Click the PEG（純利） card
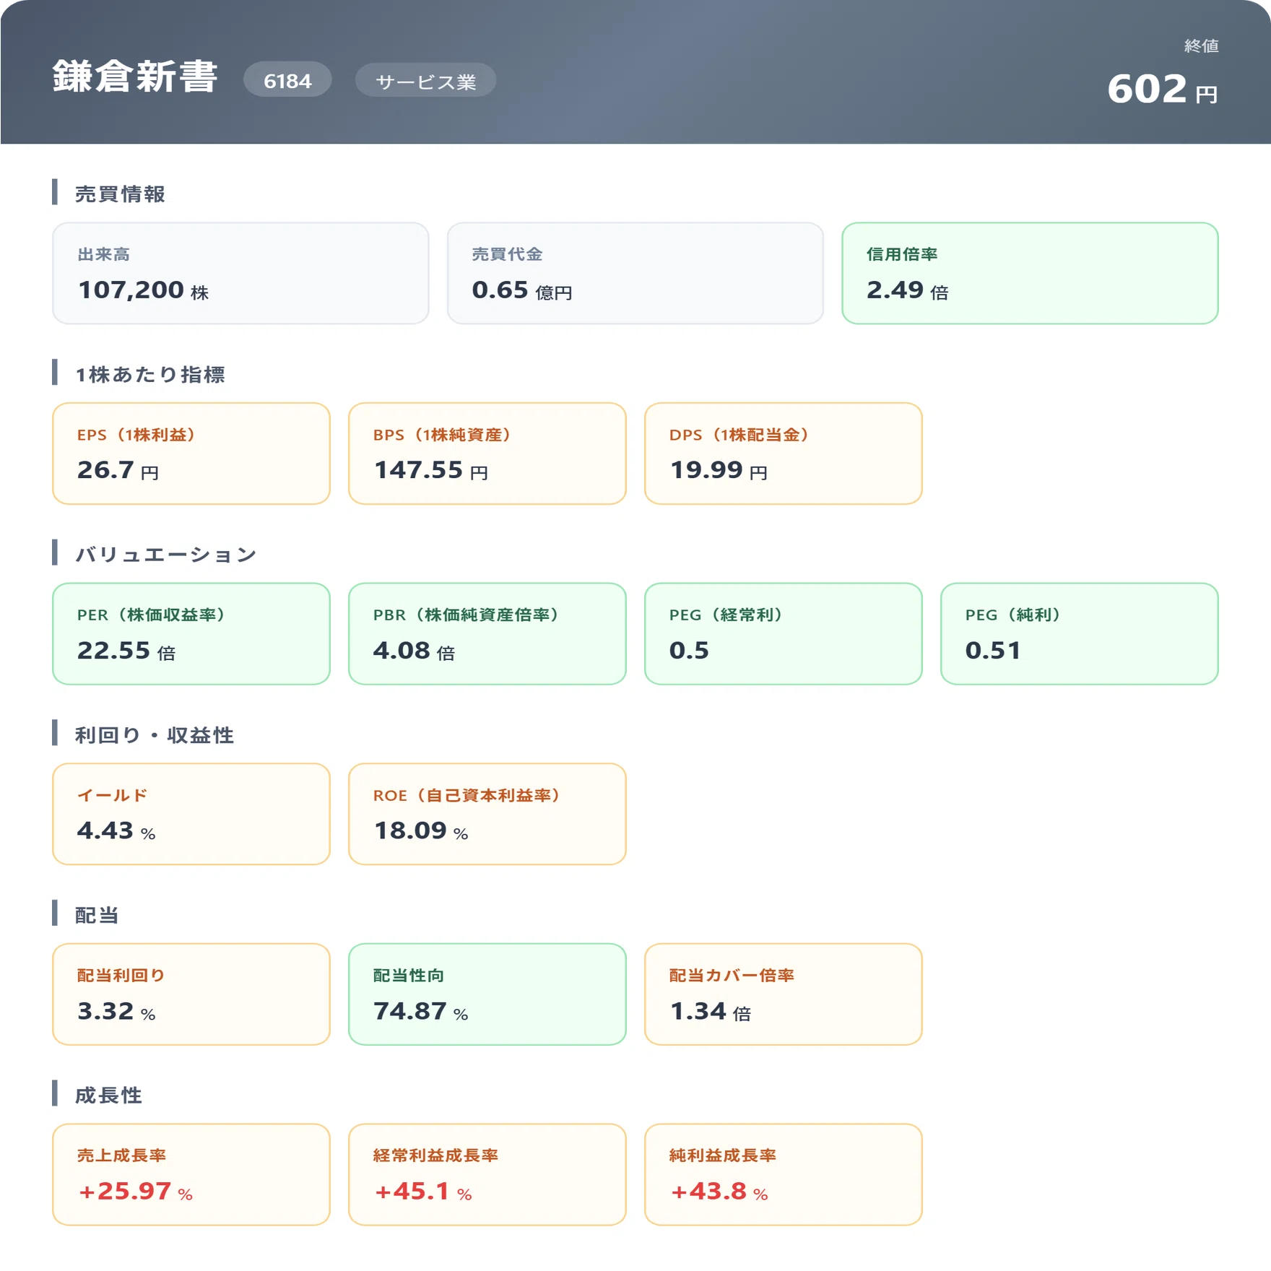This screenshot has width=1271, height=1271. coord(1080,633)
